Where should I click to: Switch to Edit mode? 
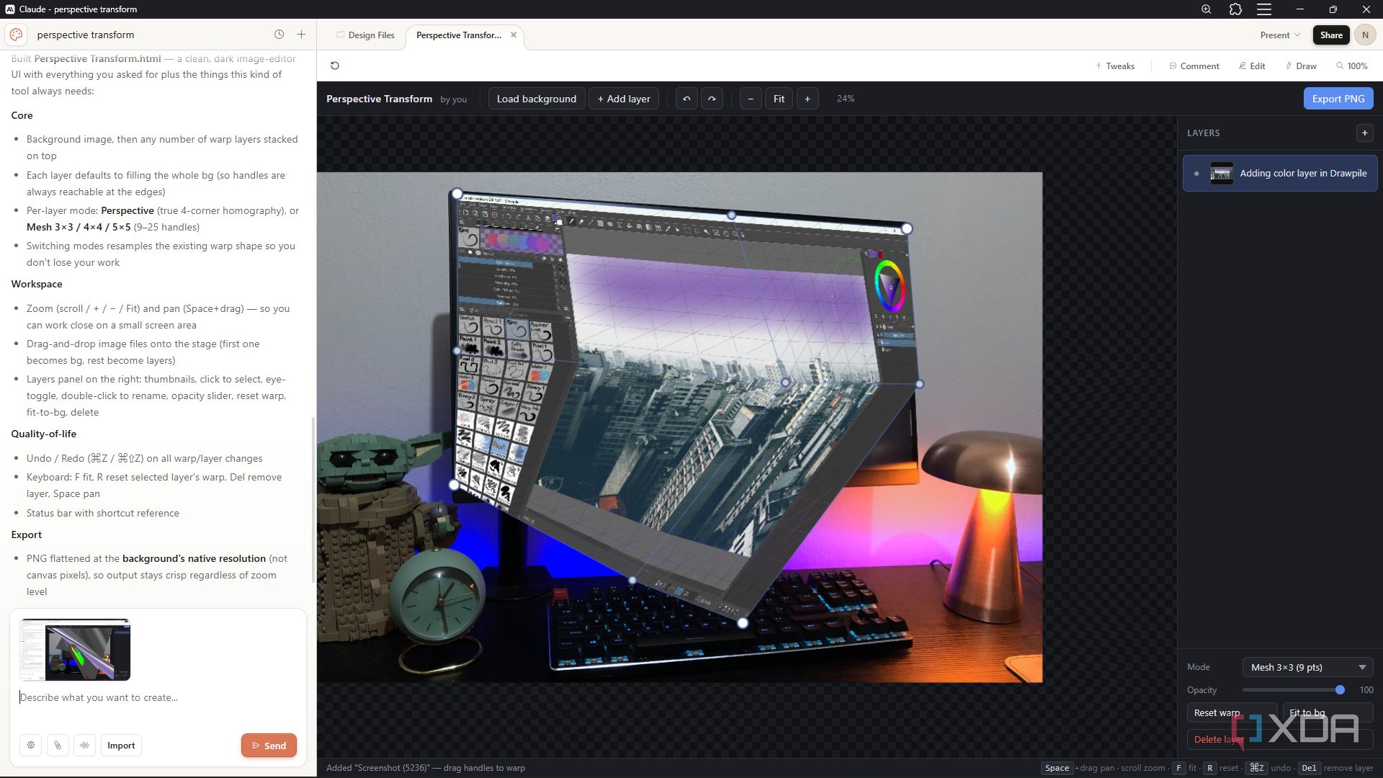1252,66
